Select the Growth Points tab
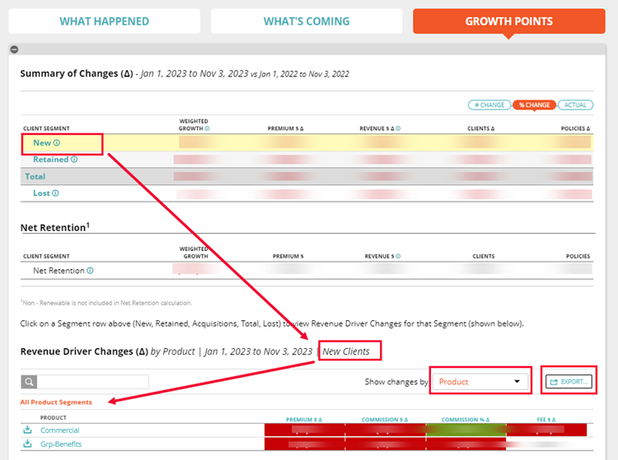The image size is (618, 460). [508, 21]
